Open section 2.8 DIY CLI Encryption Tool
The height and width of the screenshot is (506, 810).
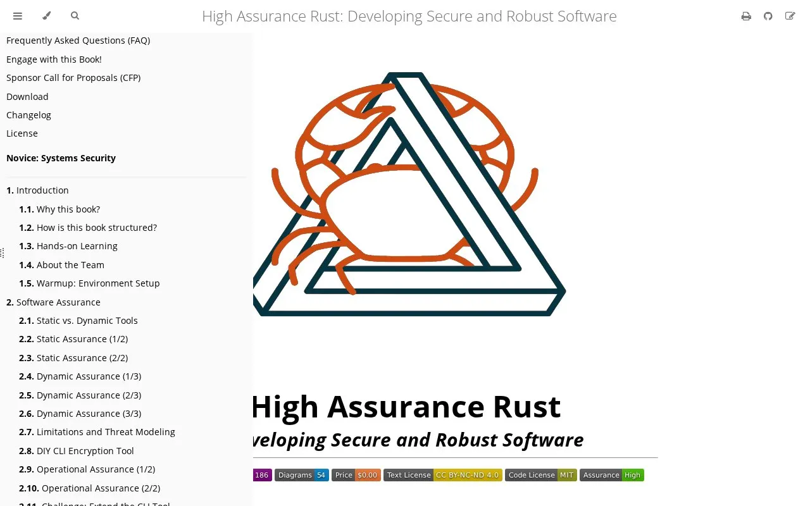(x=77, y=451)
